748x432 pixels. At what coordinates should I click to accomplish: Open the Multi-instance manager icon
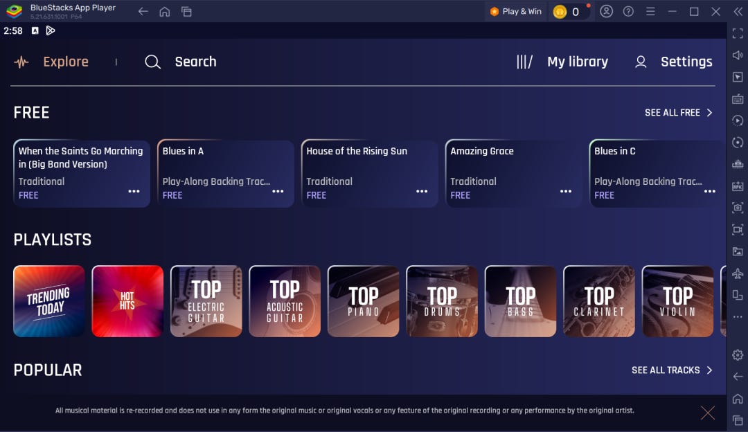coord(738,295)
